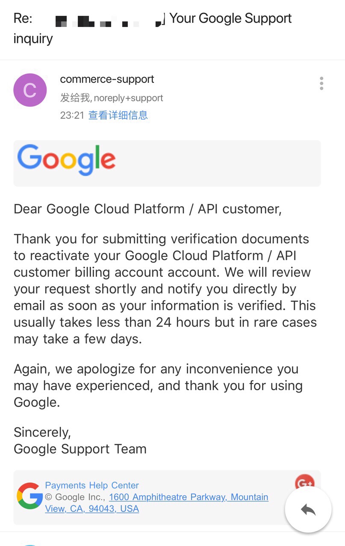Tap the verification documents paragraph

pos(165,289)
